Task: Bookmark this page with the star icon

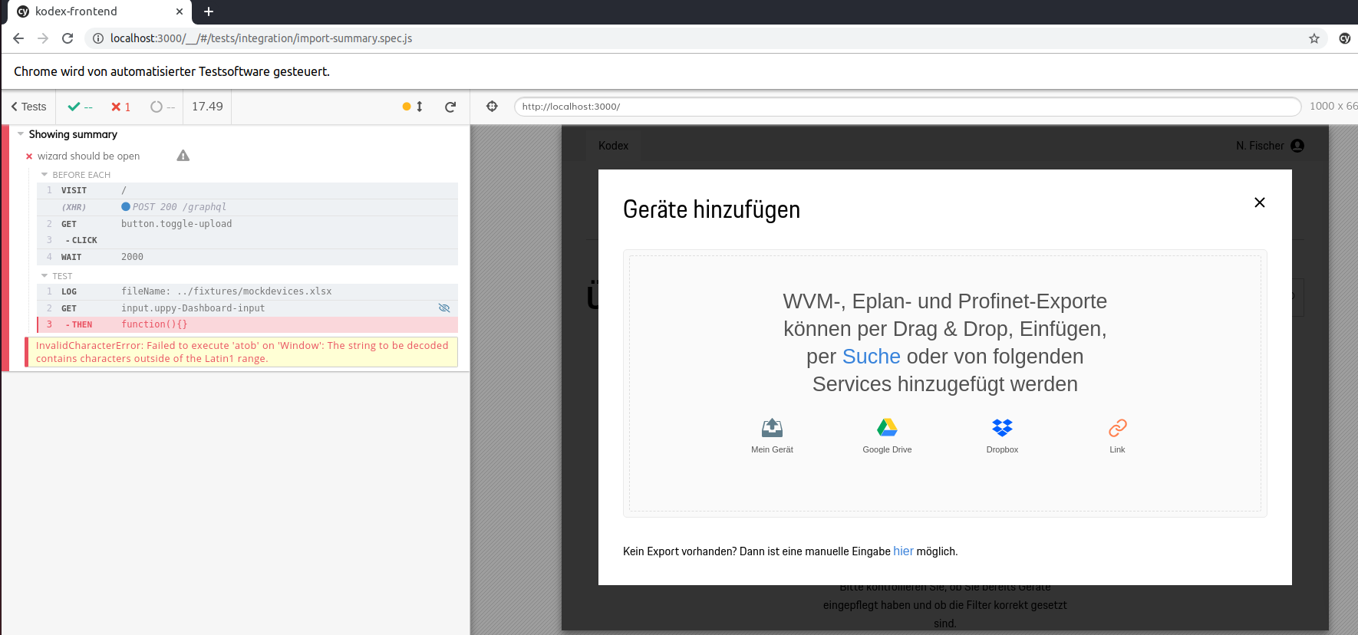Action: 1314,38
